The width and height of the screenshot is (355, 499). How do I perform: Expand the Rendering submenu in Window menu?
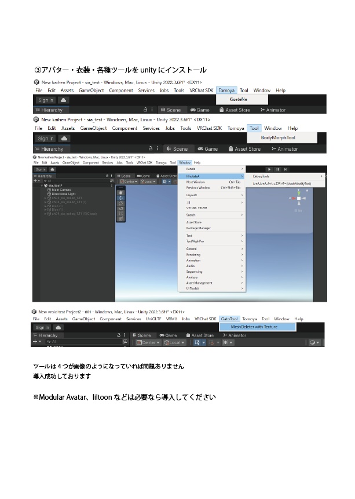[211, 255]
